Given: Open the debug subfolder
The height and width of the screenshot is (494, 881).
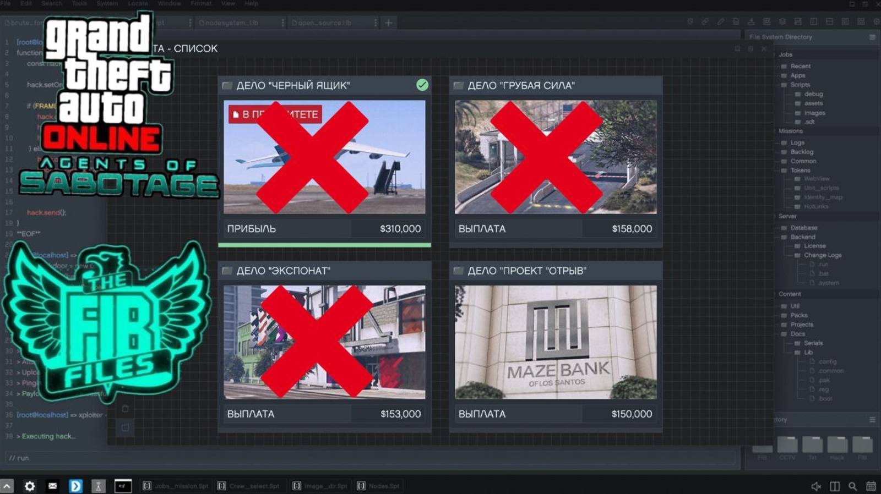Looking at the screenshot, I should [809, 94].
